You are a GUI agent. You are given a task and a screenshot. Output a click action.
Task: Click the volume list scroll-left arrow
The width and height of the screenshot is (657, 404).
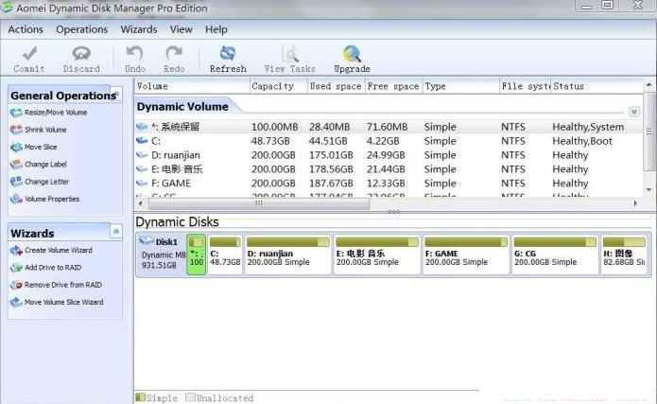(140, 203)
